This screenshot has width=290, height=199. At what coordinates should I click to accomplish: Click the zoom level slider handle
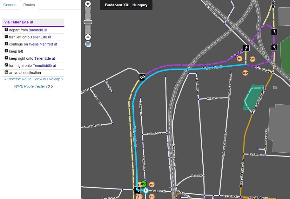[88, 22]
